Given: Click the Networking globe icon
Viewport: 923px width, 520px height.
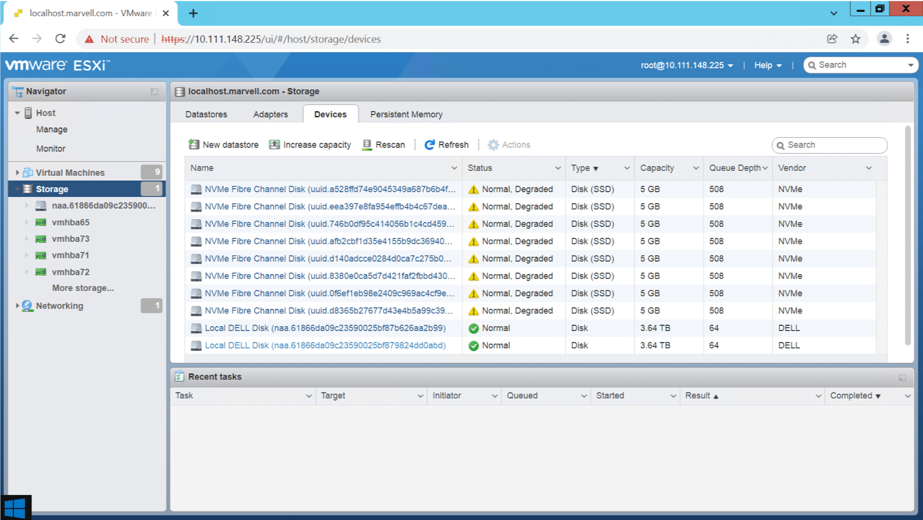Looking at the screenshot, I should tap(27, 306).
